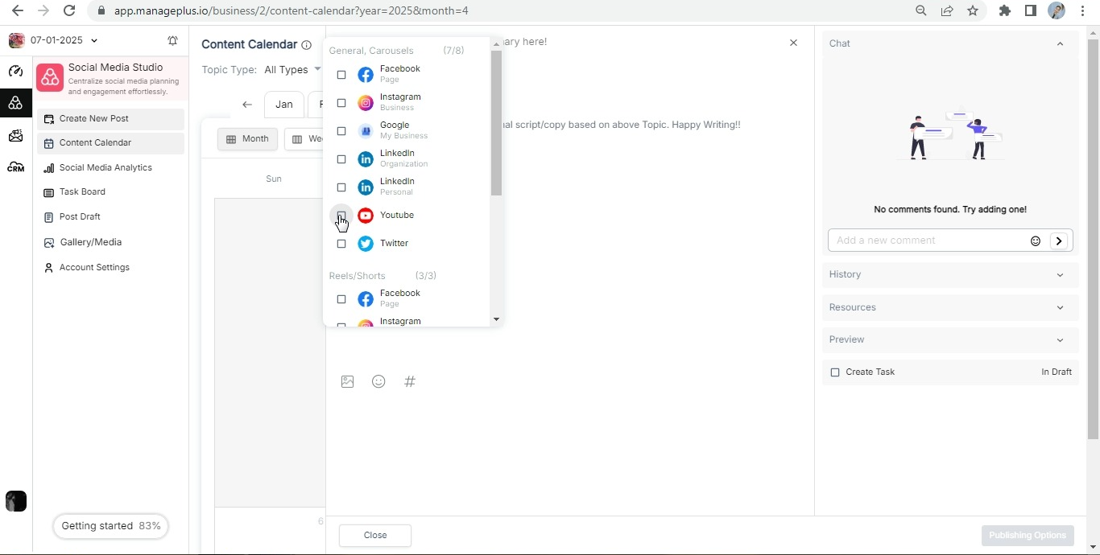Bookmark this page with star icon

pyautogui.click(x=973, y=10)
